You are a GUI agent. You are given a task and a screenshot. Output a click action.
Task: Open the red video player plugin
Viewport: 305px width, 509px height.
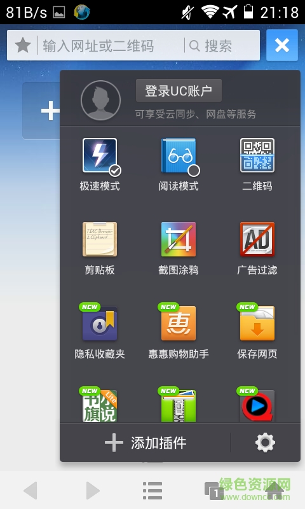coord(257,406)
